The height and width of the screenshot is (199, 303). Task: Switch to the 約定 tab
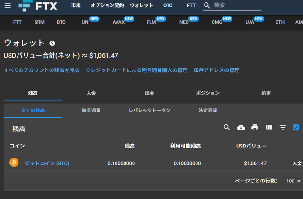[266, 93]
